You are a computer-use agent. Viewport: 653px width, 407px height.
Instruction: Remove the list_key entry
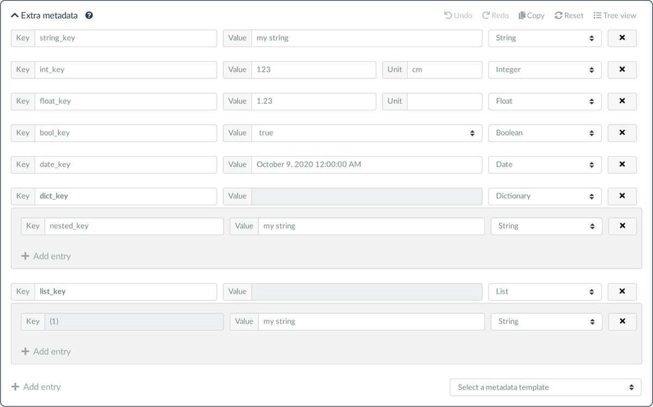(622, 291)
